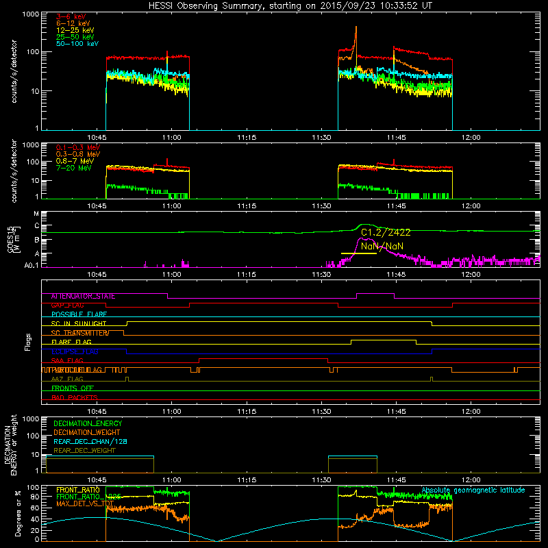The image size is (548, 548).
Task: Select the DECIMATION_WEIGHT legend label
Action: [x=87, y=433]
